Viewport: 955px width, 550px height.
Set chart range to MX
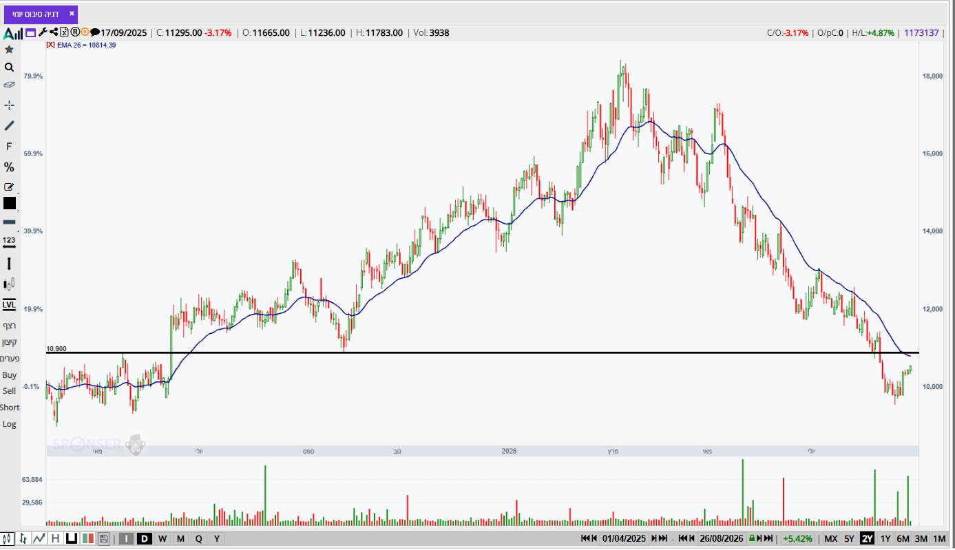pyautogui.click(x=831, y=538)
